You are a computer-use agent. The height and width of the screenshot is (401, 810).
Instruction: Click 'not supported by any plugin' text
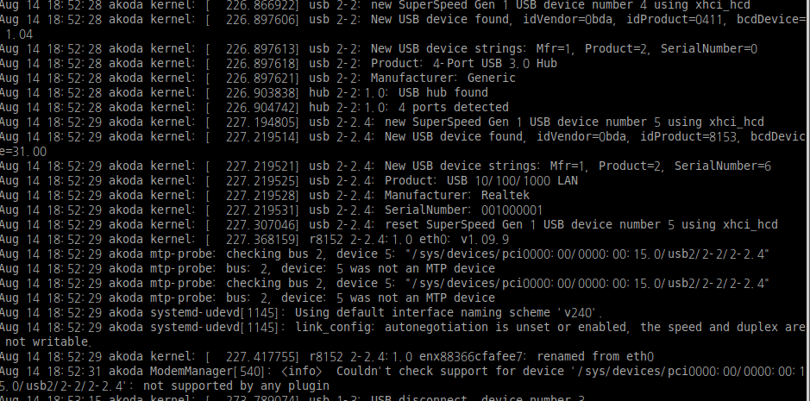[x=236, y=386]
